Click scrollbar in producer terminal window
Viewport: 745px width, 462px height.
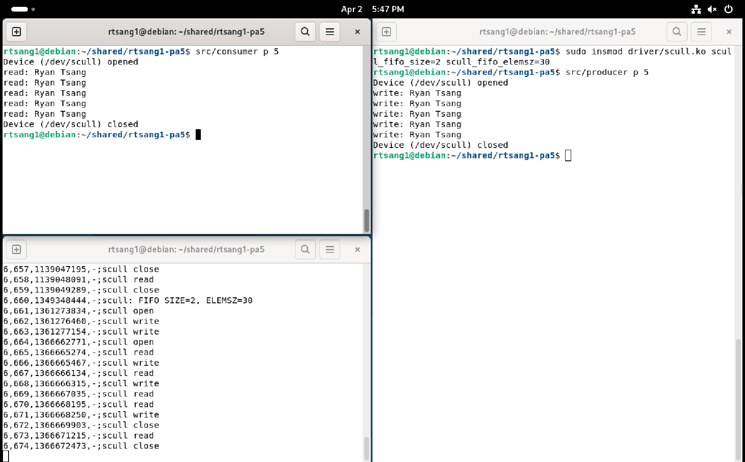(x=738, y=398)
